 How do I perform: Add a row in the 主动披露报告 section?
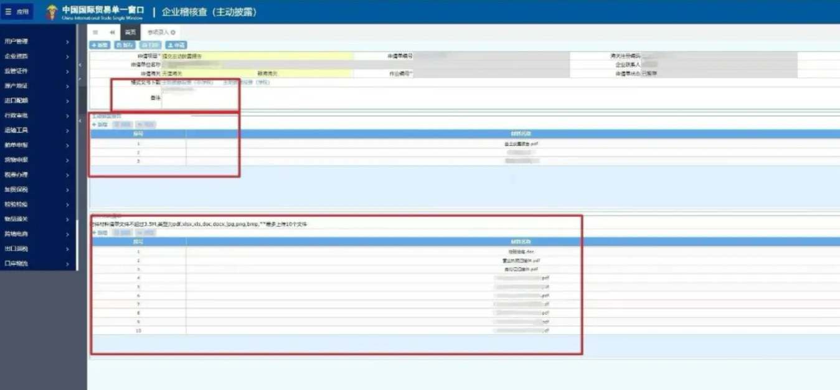100,125
